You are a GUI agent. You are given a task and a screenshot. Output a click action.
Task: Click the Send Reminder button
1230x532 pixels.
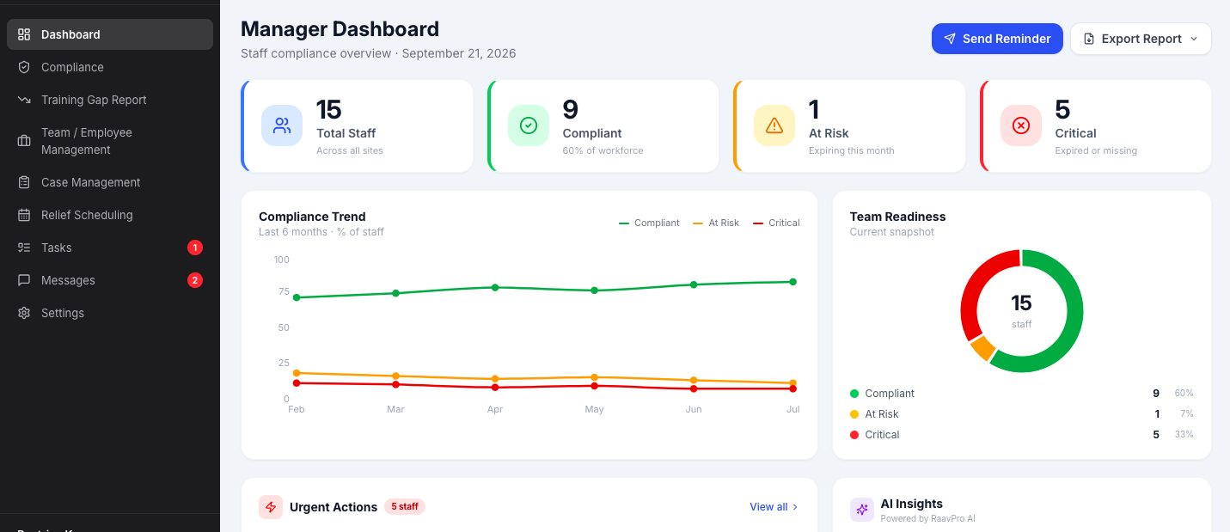(997, 39)
